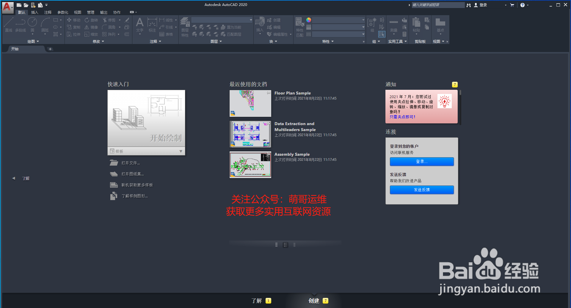Open the Parametric (参数化) ribbon tab
Screen dimensions: 571x308
point(63,12)
